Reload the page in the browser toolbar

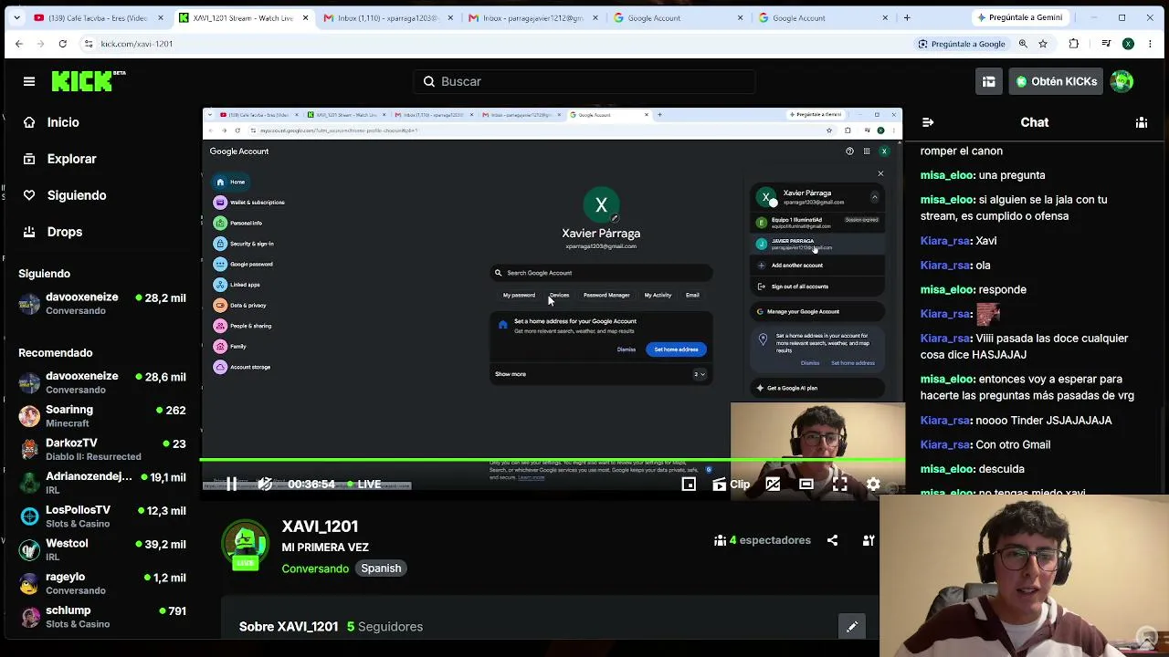coord(62,44)
